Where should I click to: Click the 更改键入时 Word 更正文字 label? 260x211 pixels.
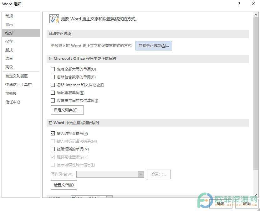coord(92,46)
